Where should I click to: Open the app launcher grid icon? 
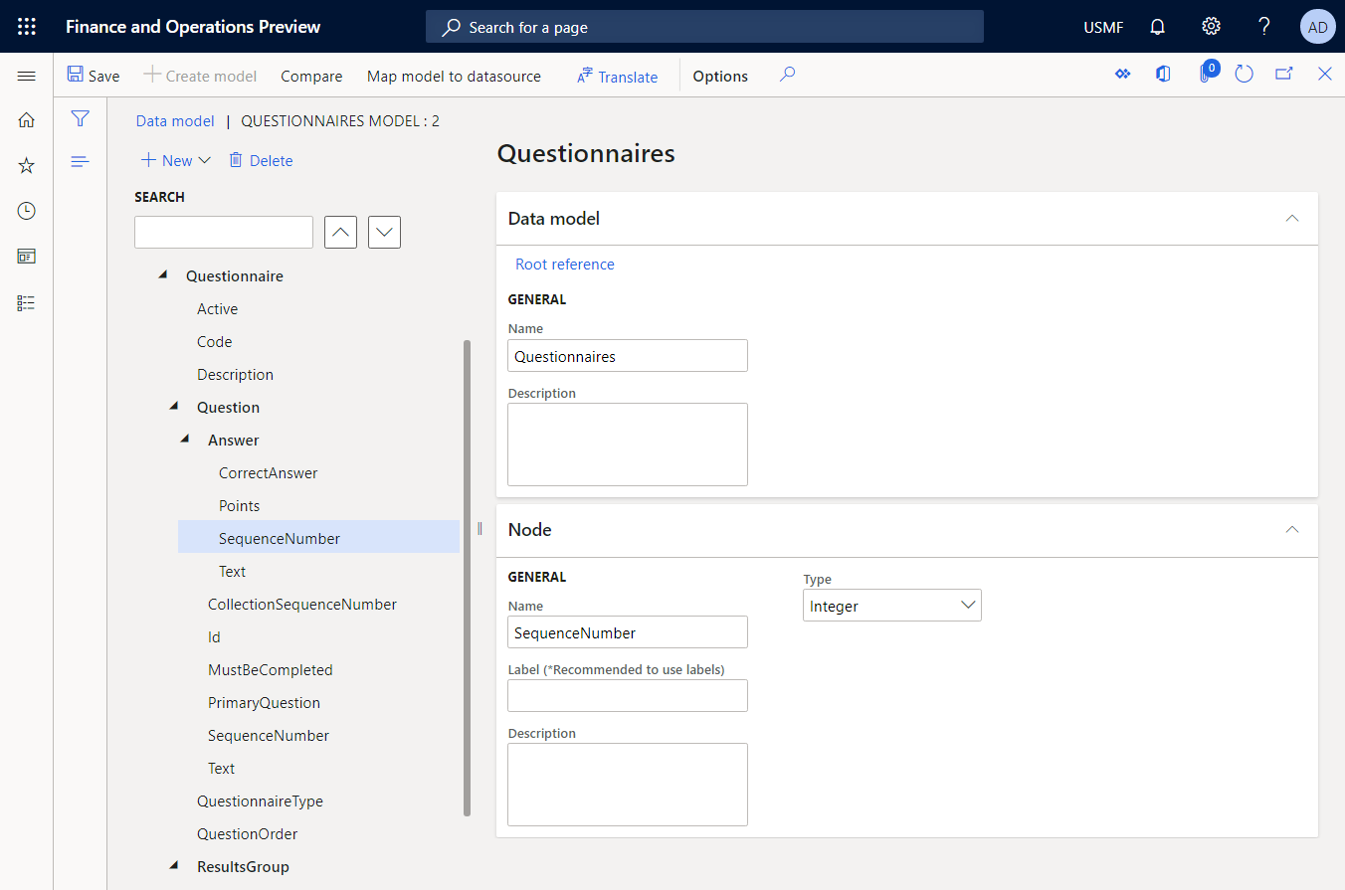[26, 26]
